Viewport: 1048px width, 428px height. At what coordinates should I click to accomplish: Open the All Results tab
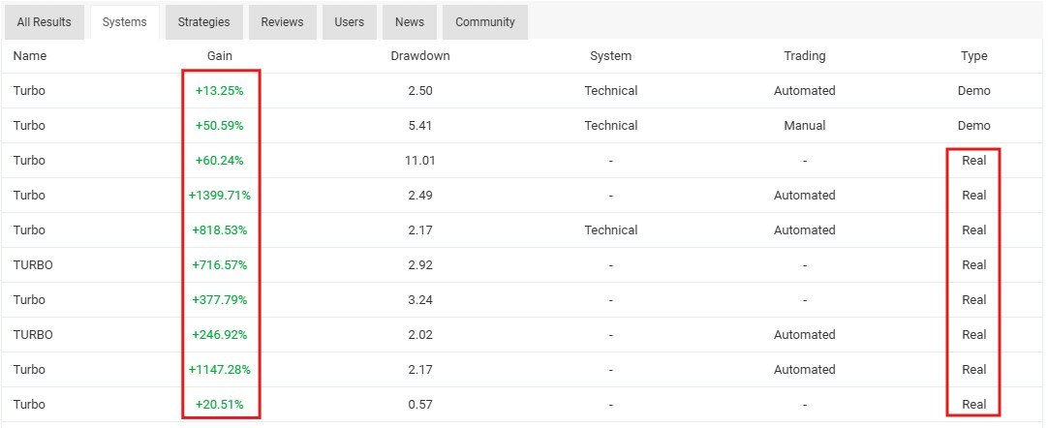coord(44,21)
